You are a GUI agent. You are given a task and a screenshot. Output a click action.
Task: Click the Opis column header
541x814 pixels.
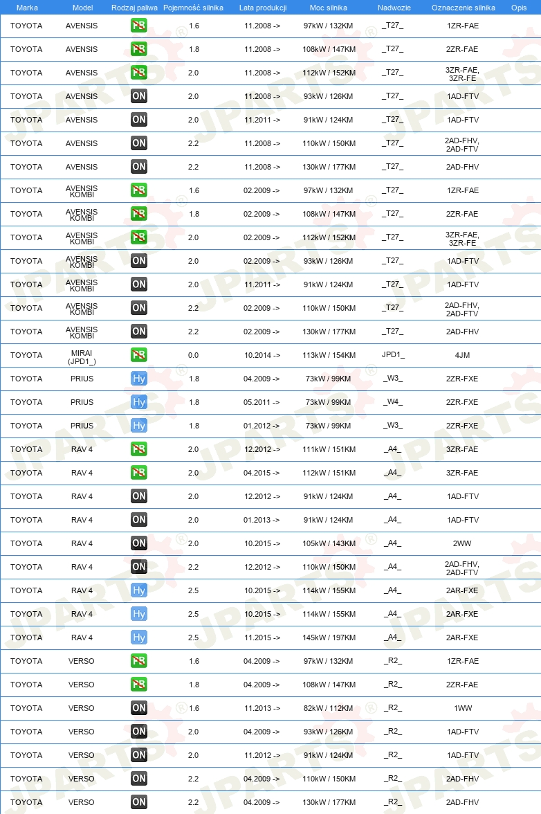click(519, 8)
